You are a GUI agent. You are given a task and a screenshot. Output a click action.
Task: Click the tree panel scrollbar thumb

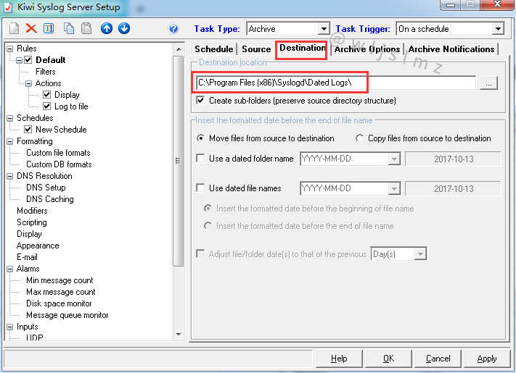[179, 161]
